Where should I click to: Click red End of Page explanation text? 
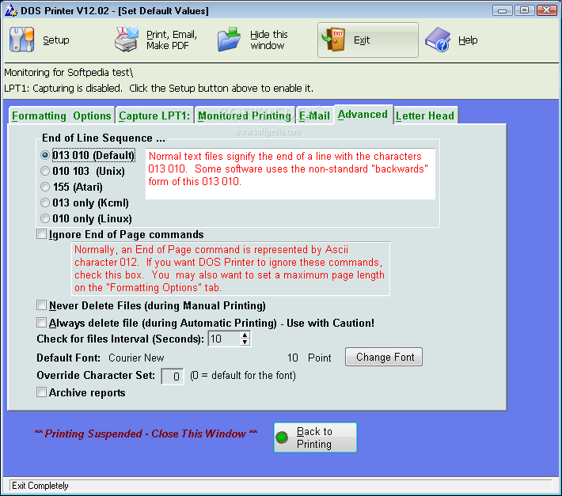click(230, 269)
